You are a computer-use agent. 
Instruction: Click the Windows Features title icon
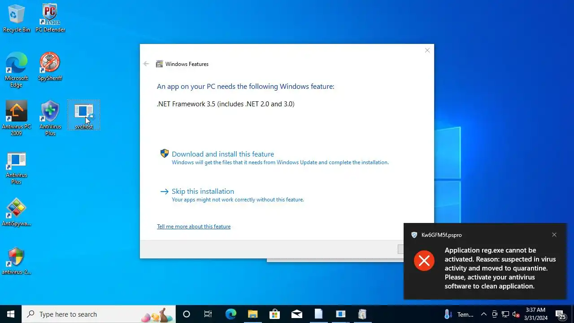pos(159,64)
